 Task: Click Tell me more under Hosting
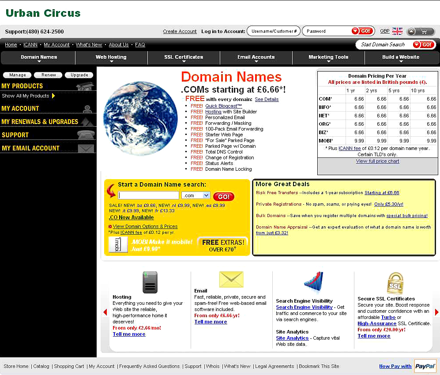pos(129,334)
